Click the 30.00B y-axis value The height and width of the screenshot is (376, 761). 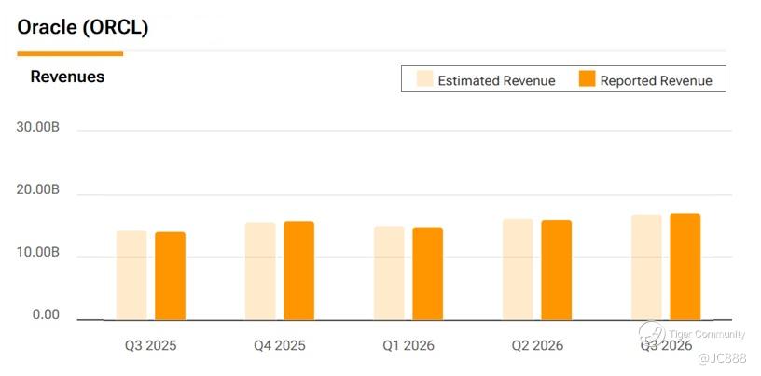38,128
